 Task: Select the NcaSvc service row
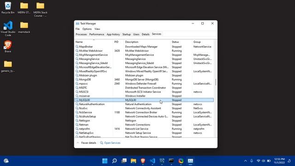pos(144,108)
